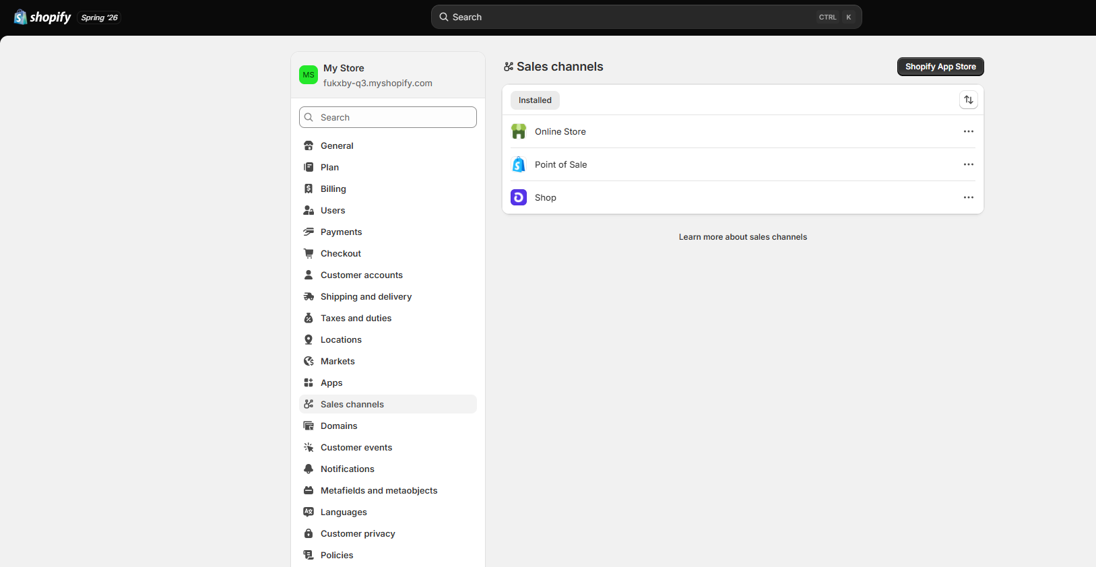Viewport: 1096px width, 567px height.
Task: Click the Point of Sale channel icon
Action: click(519, 164)
